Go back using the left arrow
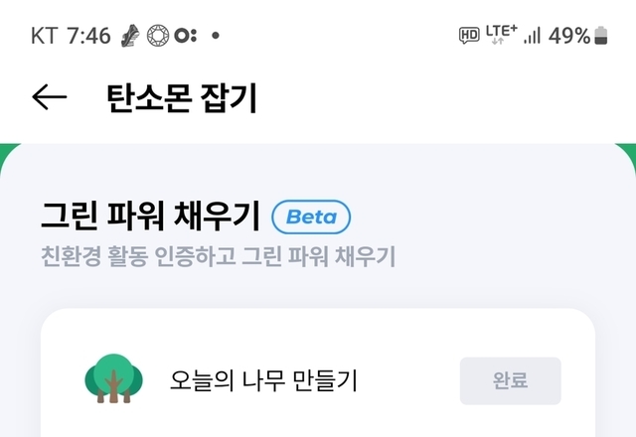636x437 pixels. click(49, 97)
